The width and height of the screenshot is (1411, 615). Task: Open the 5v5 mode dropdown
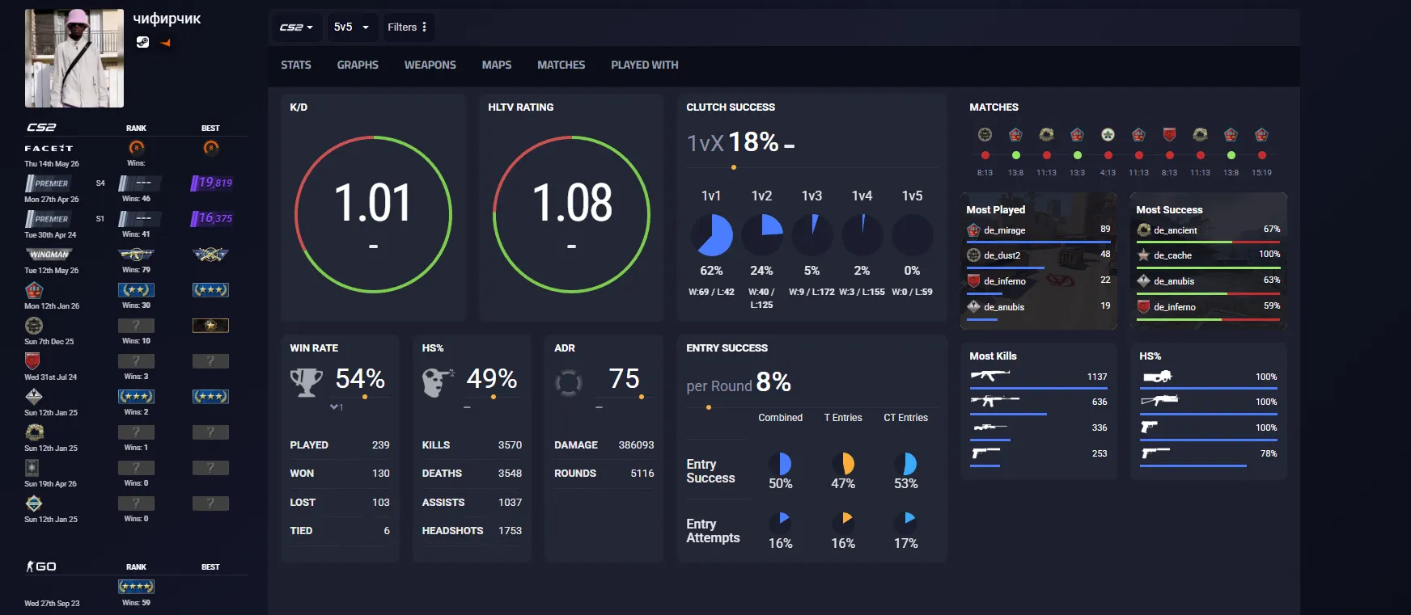click(x=351, y=27)
